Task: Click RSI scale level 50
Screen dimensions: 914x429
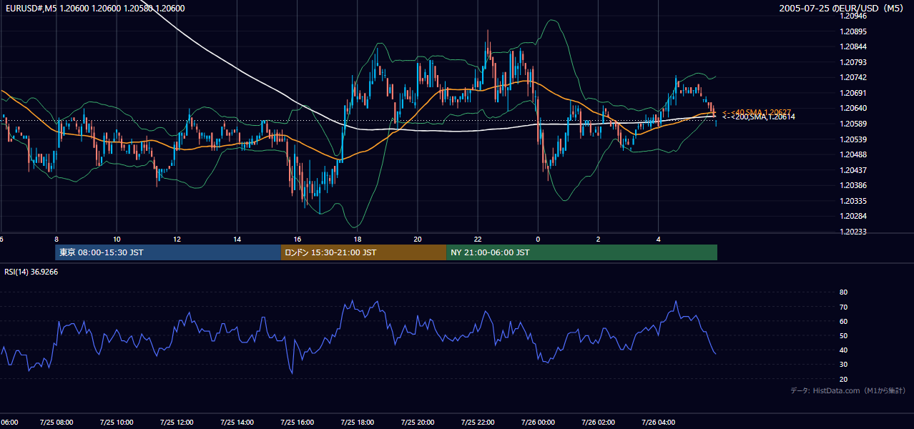Action: (844, 335)
